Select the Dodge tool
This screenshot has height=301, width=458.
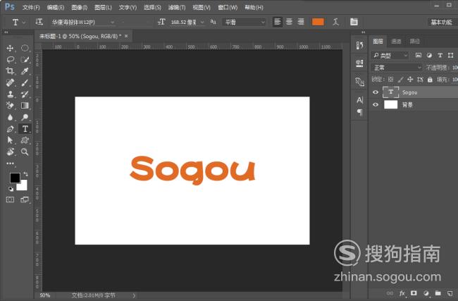(25, 117)
